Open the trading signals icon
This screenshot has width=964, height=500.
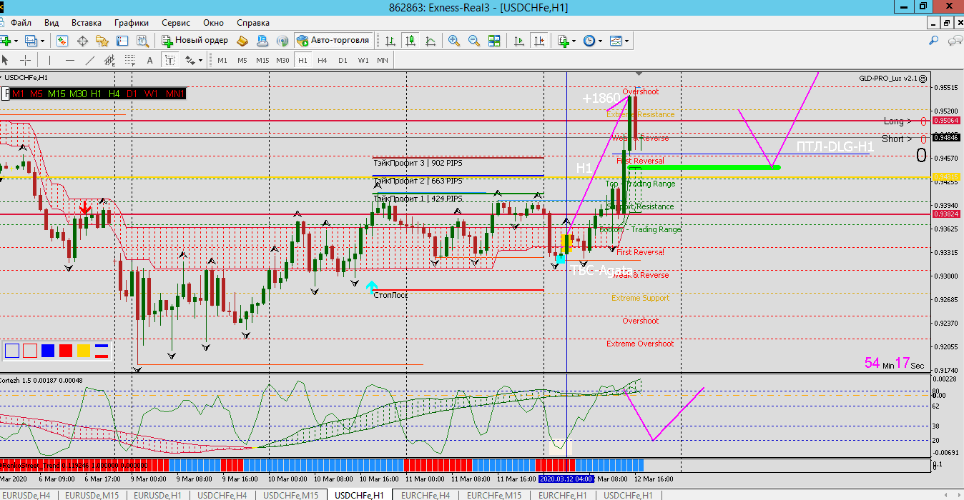tap(282, 41)
